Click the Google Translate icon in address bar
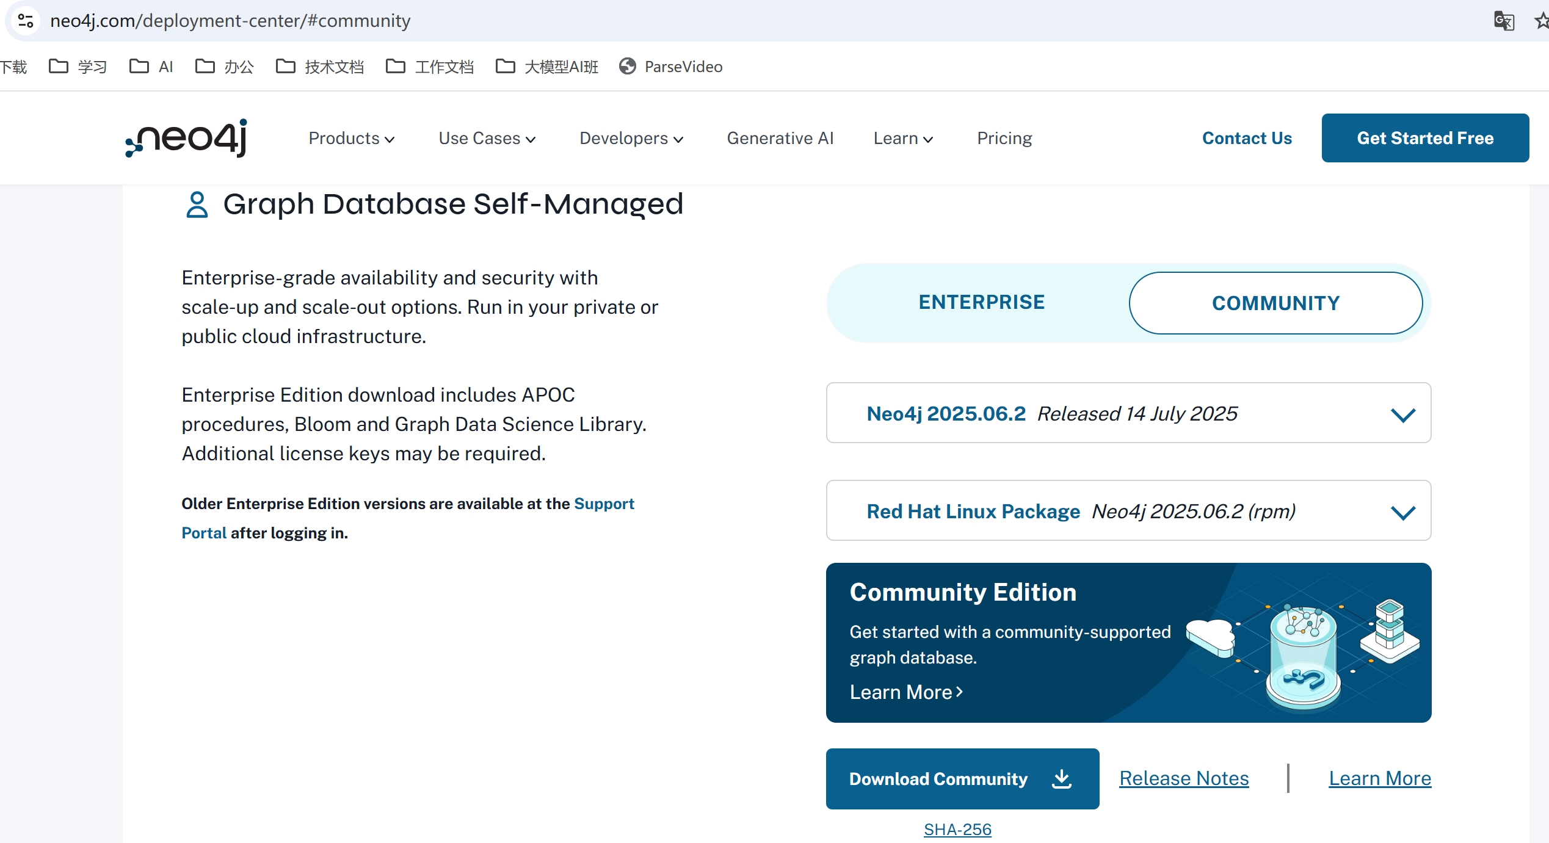 point(1503,21)
